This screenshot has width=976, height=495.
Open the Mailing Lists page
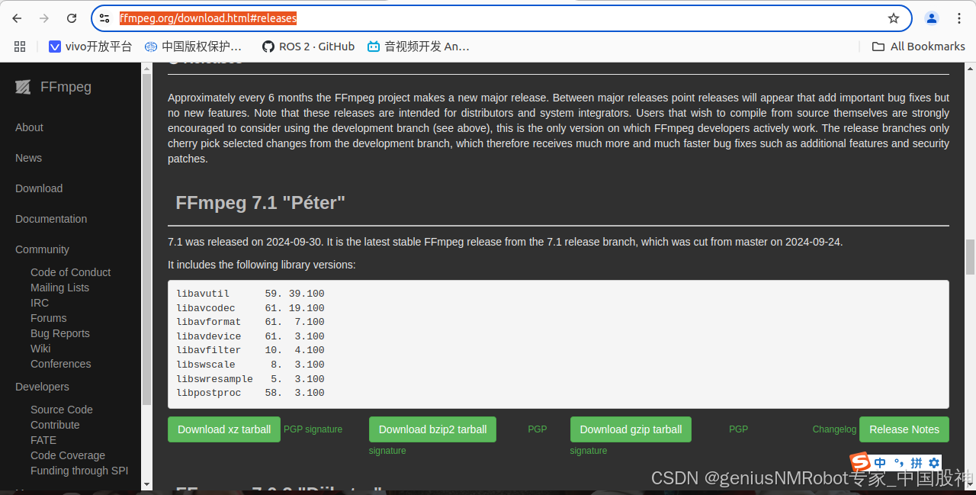click(59, 288)
